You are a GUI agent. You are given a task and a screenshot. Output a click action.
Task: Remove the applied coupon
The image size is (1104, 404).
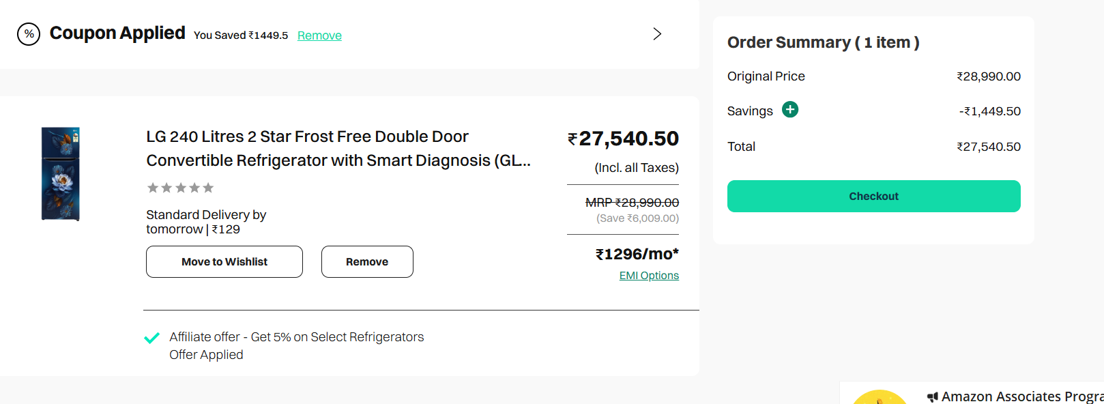[x=319, y=35]
